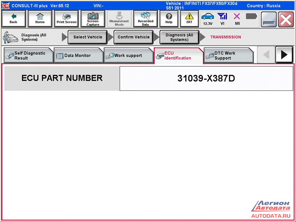The image size is (296, 222).
Task: Click the ERT warning triangle button
Action: point(189,19)
